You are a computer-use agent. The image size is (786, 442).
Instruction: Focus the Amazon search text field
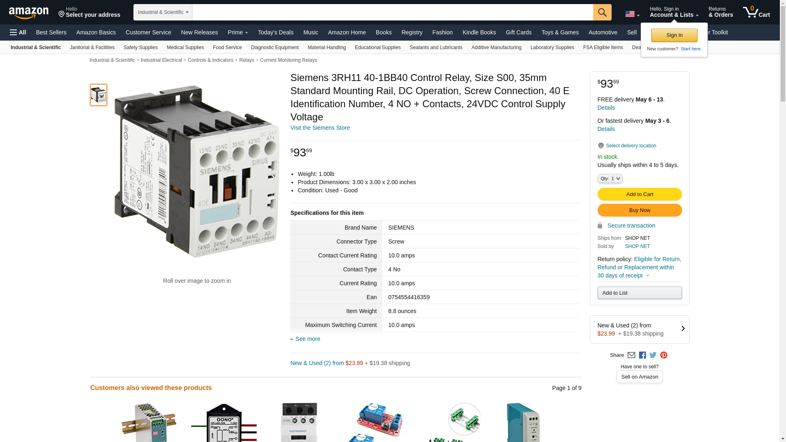click(x=393, y=12)
